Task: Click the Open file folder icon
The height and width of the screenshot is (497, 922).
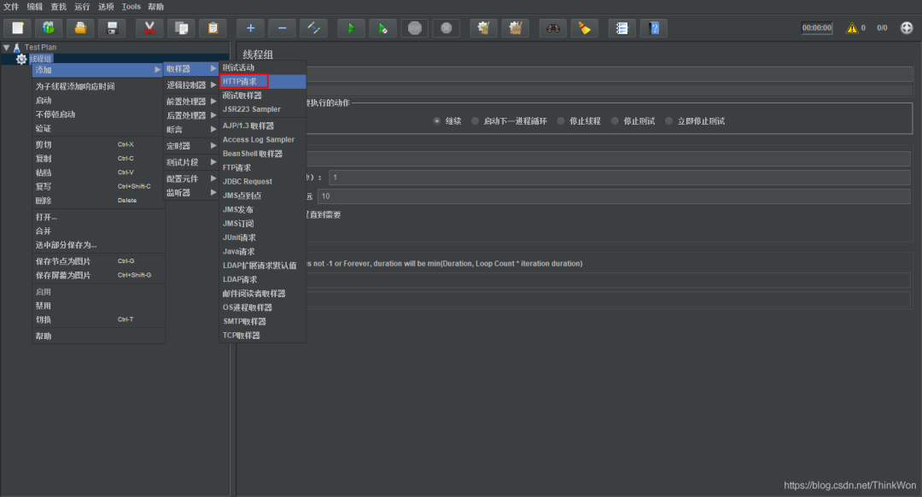Action: click(80, 28)
